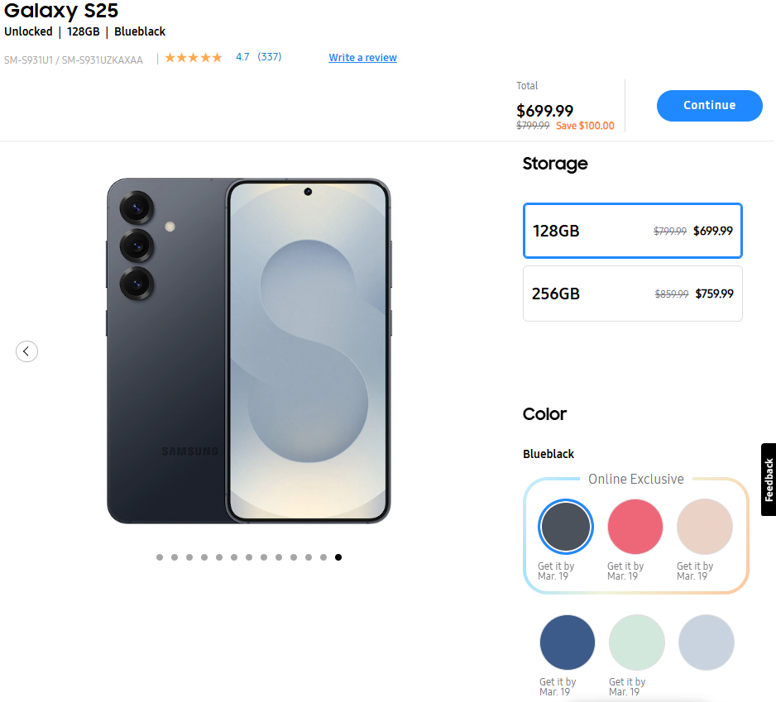Select the 128GB storage option

point(632,231)
